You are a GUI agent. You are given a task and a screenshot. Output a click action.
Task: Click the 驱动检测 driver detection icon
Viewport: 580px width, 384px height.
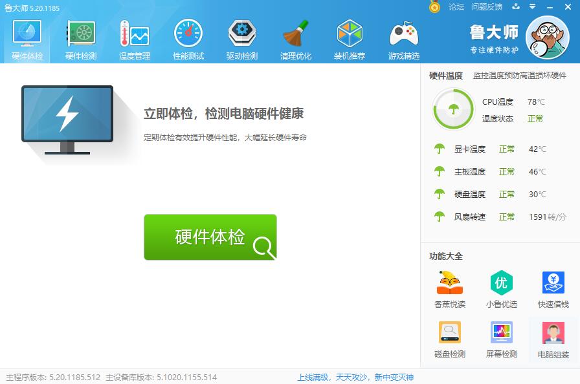[x=242, y=39]
